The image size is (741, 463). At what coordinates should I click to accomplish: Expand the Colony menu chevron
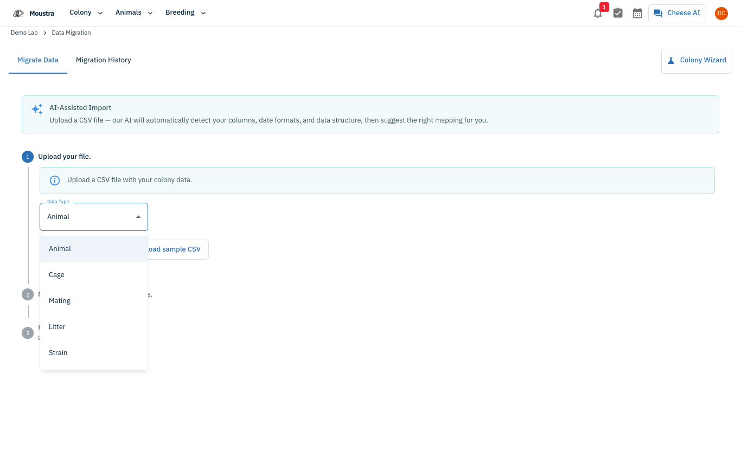100,13
